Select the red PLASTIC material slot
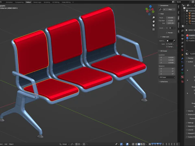The height and width of the screenshot is (146, 195). click(191, 35)
